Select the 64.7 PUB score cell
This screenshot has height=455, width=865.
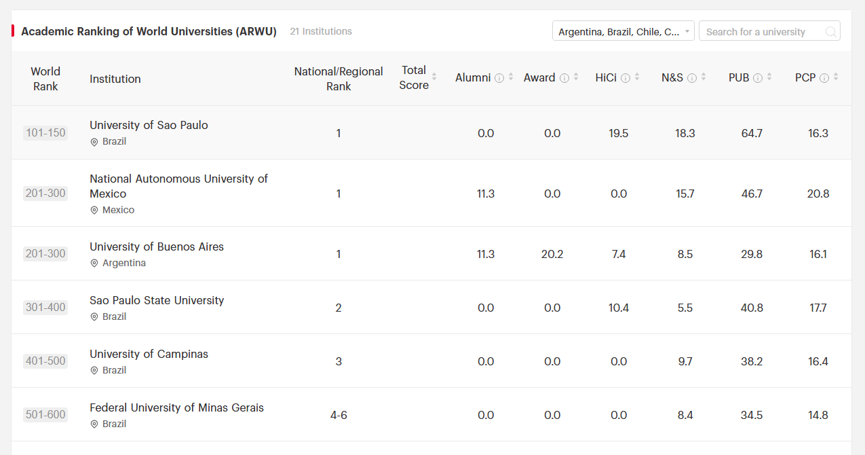pyautogui.click(x=752, y=133)
